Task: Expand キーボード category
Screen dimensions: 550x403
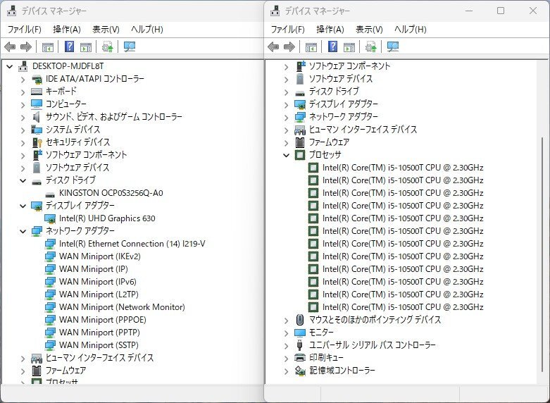Action: coord(23,92)
